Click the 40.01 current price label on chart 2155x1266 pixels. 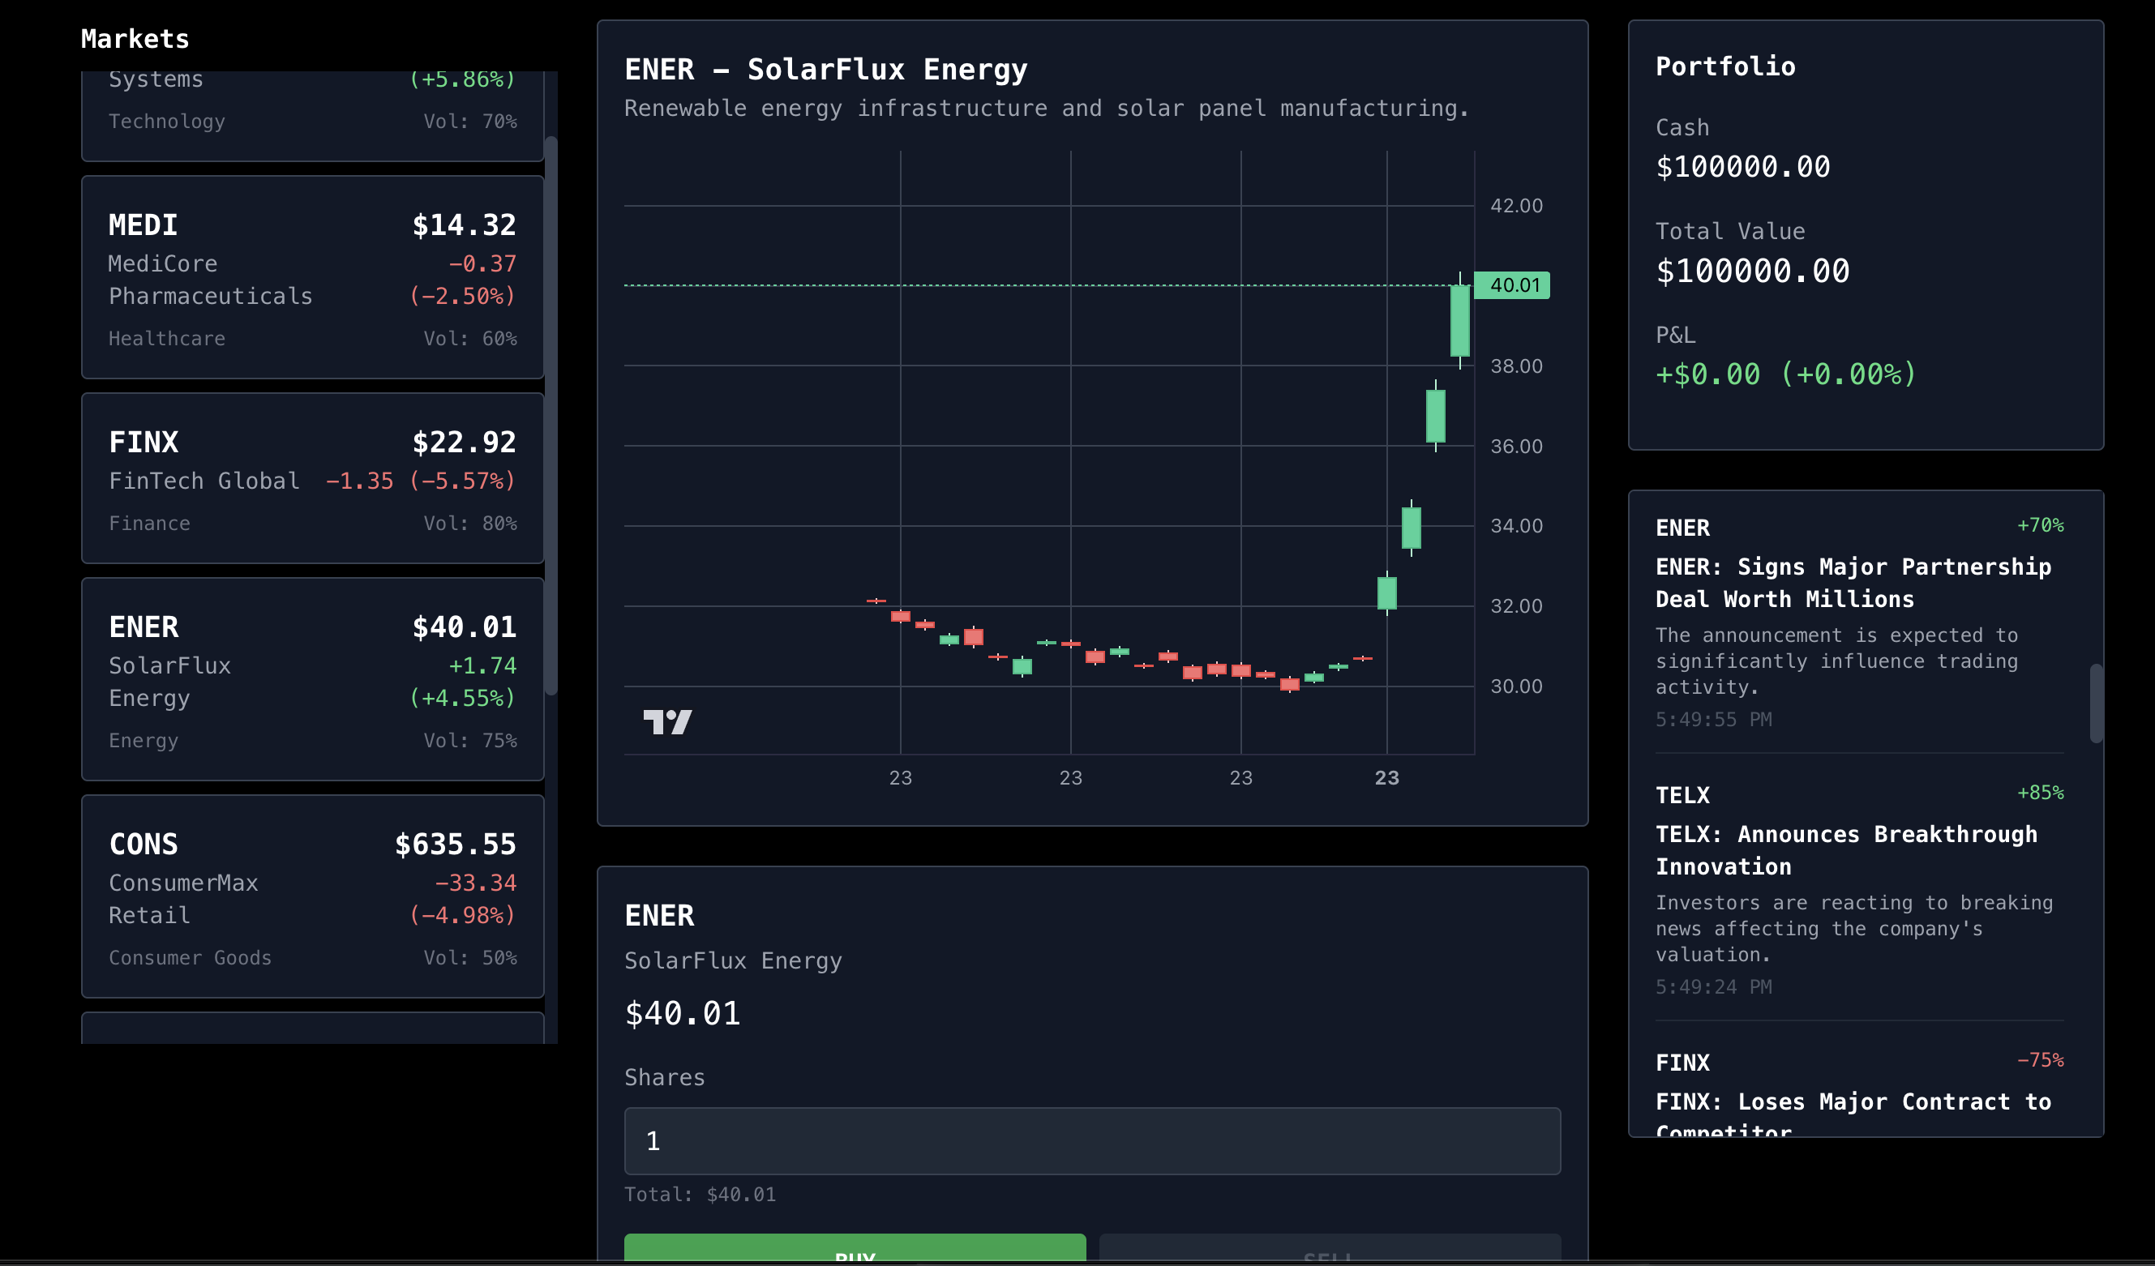coord(1514,285)
